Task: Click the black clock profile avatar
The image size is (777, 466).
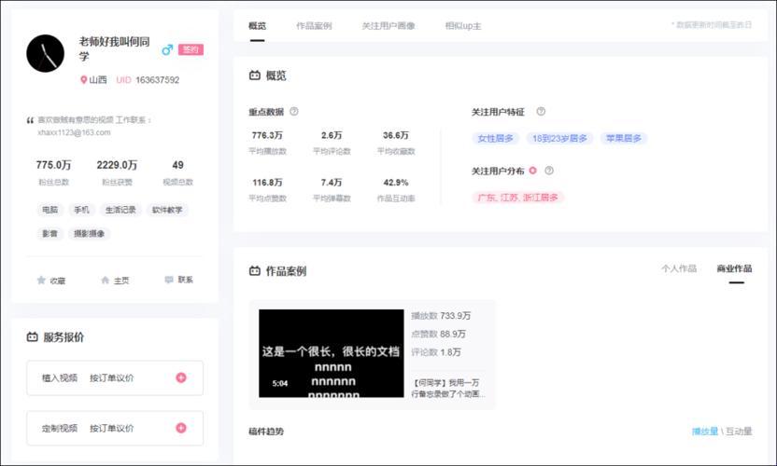Action: point(45,53)
